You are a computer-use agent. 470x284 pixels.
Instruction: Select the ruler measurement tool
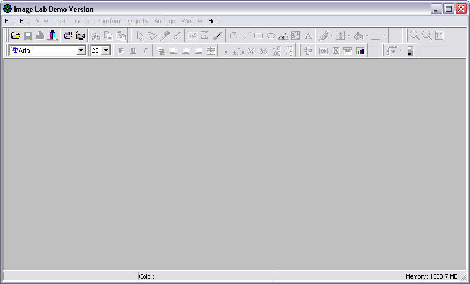(177, 35)
